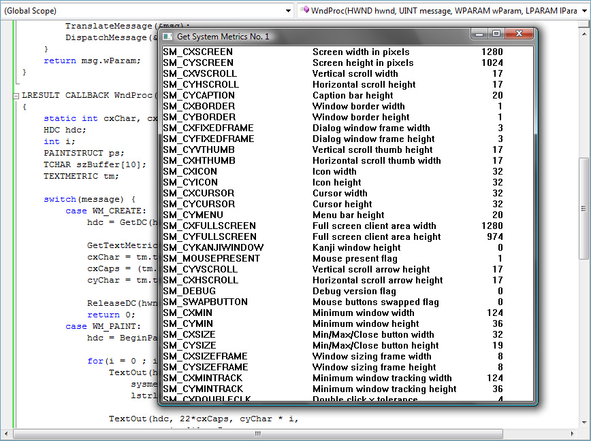The width and height of the screenshot is (591, 441).
Task: Click the Get System Metrics No. 1 title
Action: tap(223, 37)
